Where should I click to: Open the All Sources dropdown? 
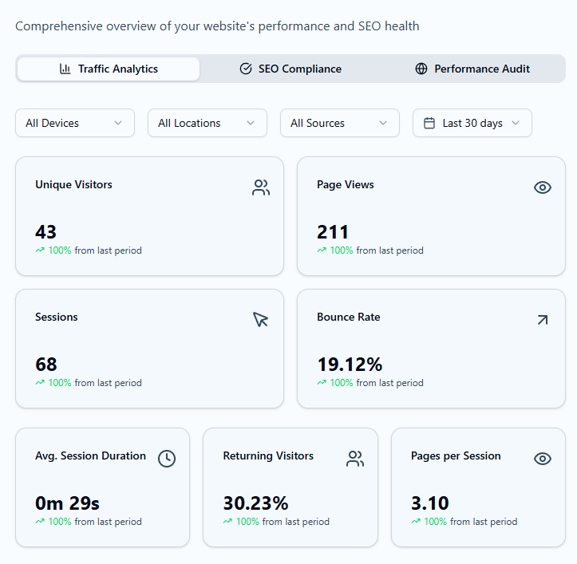click(339, 123)
